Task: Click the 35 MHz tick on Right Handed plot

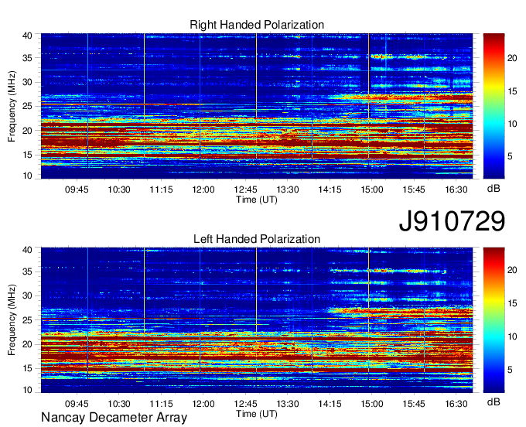Action: [x=27, y=58]
